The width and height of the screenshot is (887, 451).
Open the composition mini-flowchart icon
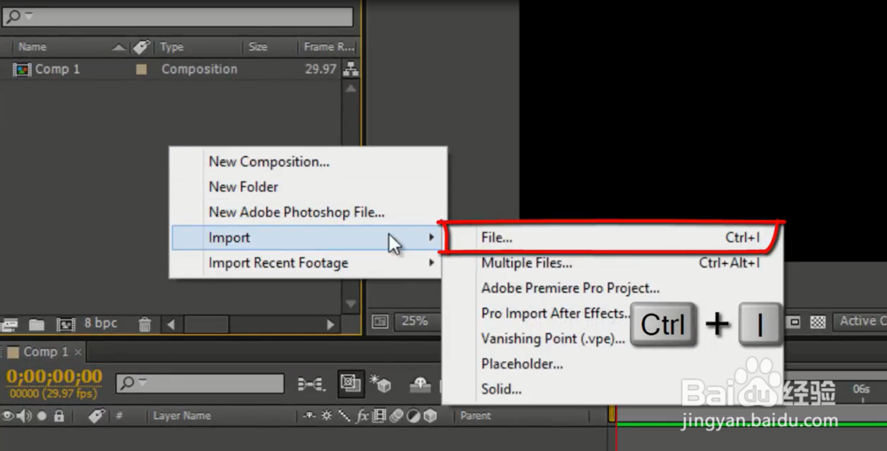[311, 385]
